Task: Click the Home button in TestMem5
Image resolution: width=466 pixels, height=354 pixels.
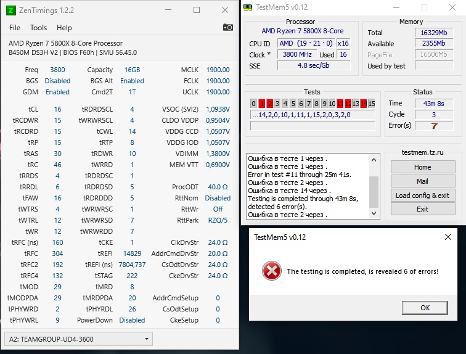Action: click(423, 167)
